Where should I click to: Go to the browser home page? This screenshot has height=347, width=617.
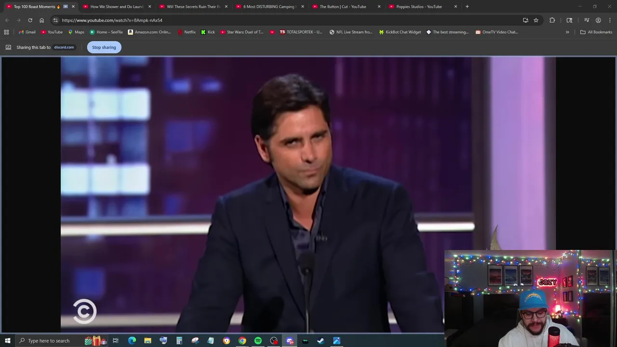(41, 20)
